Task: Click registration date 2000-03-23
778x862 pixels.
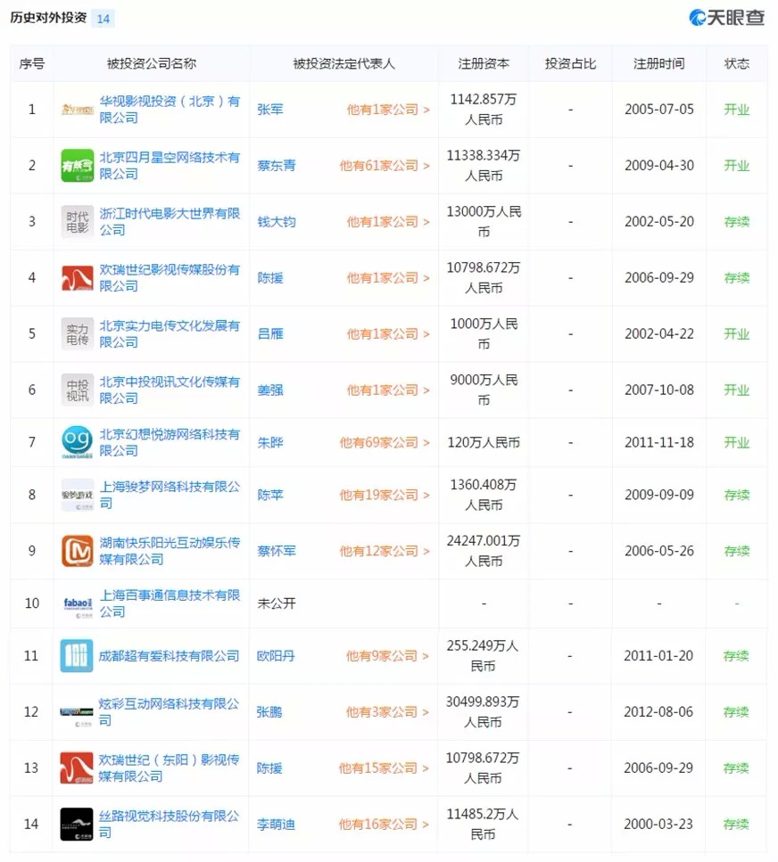Action: pos(658,824)
